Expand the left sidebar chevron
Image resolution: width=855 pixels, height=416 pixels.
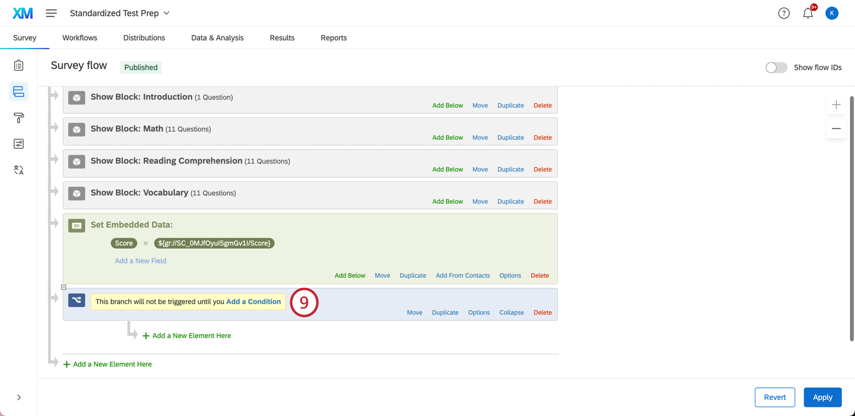19,397
